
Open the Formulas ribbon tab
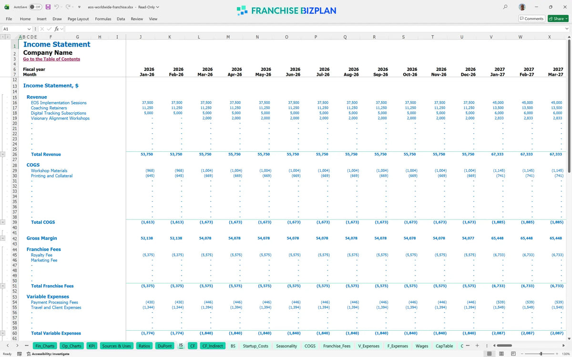point(103,19)
